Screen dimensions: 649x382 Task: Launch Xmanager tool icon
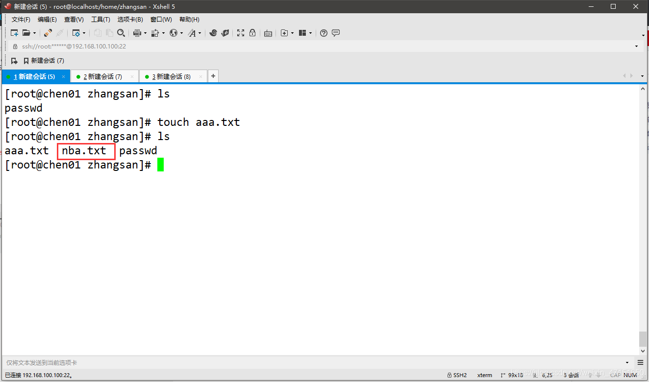coord(225,33)
